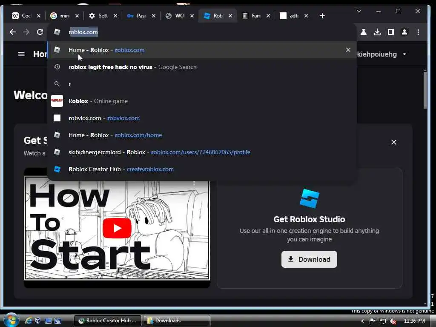436x327 pixels.
Task: Close the Password manager tab
Action: tap(153, 16)
